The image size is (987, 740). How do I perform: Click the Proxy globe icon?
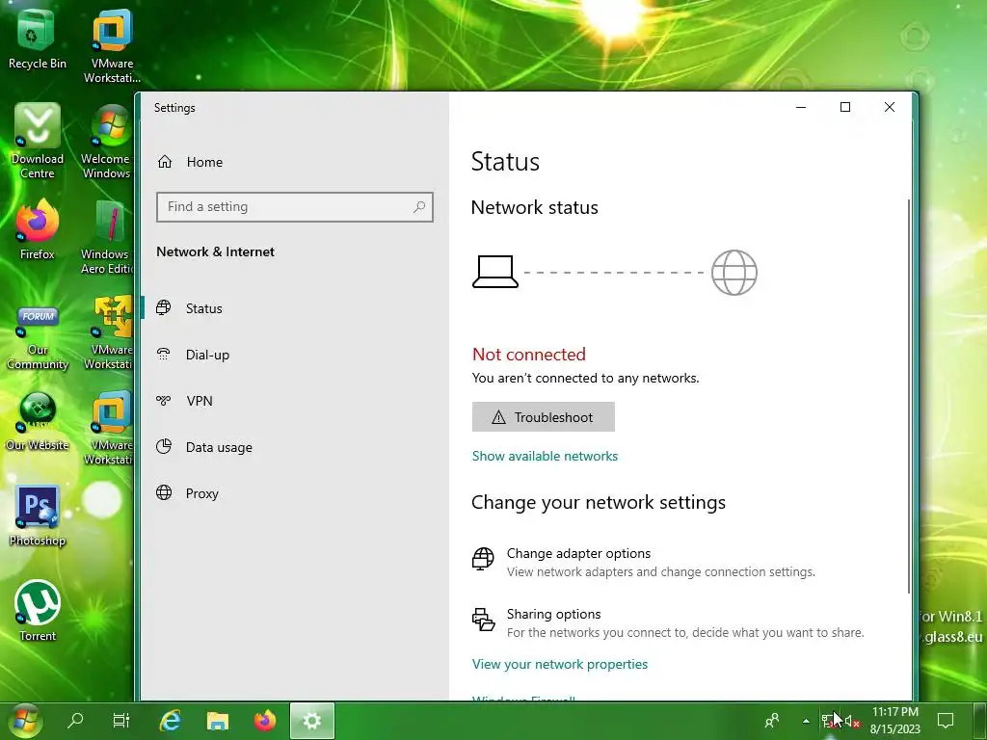click(164, 492)
